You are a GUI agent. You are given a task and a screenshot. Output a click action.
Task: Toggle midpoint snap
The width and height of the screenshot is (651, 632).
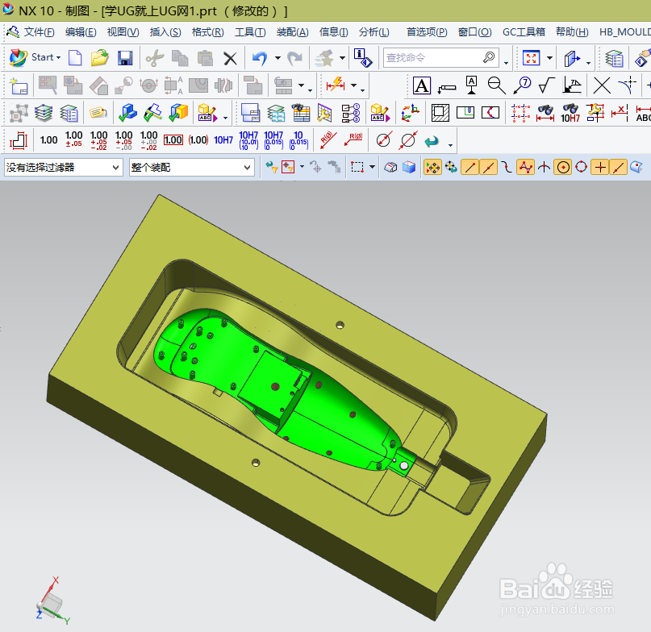[488, 167]
